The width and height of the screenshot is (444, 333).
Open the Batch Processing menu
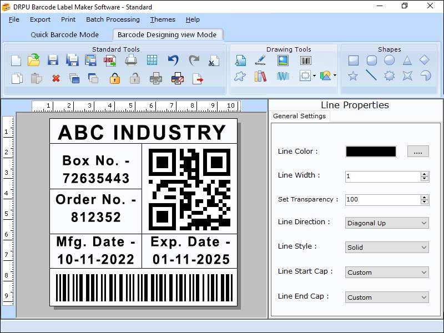112,19
